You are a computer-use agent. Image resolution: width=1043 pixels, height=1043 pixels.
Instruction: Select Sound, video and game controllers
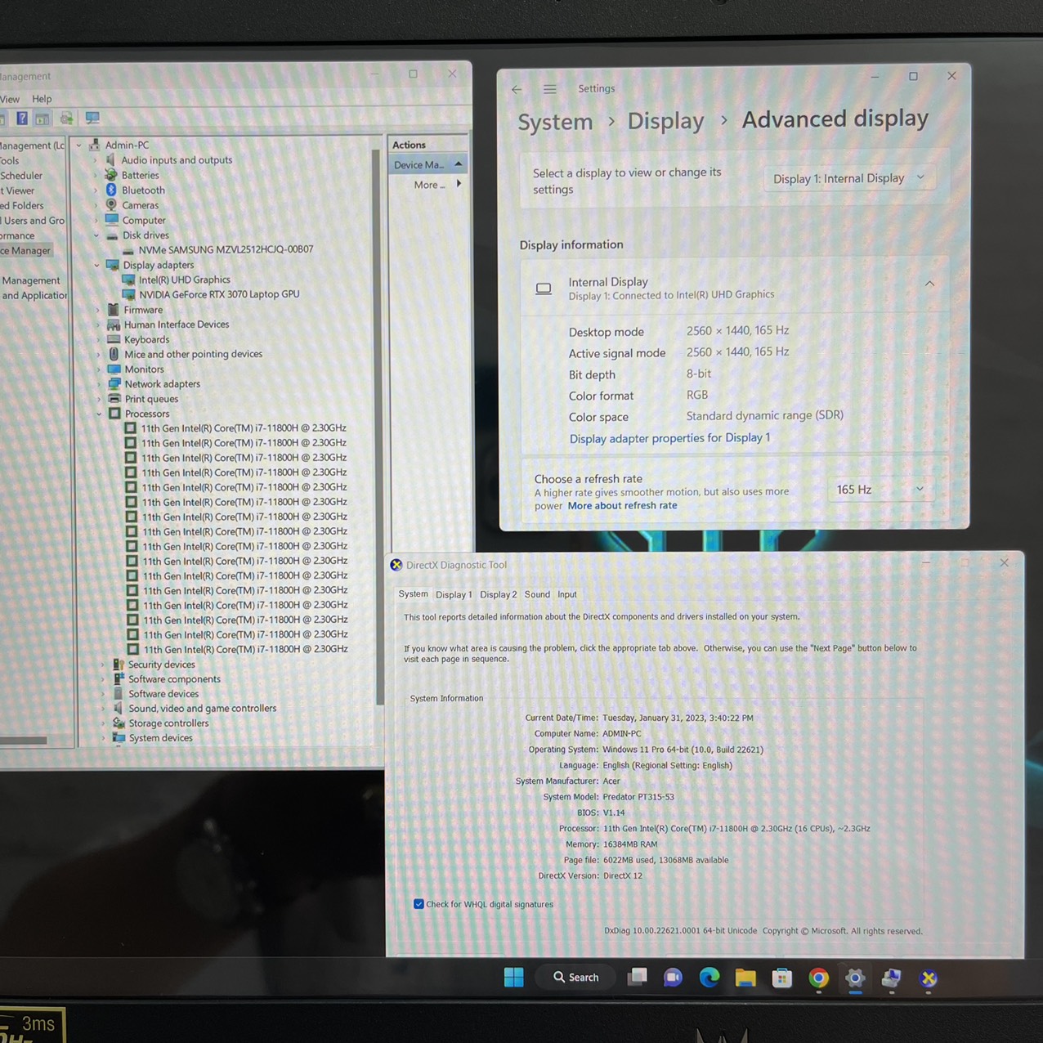(x=202, y=709)
